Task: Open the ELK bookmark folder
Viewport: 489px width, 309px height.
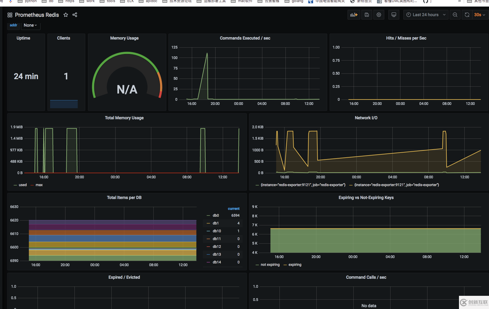Action: coord(127,1)
